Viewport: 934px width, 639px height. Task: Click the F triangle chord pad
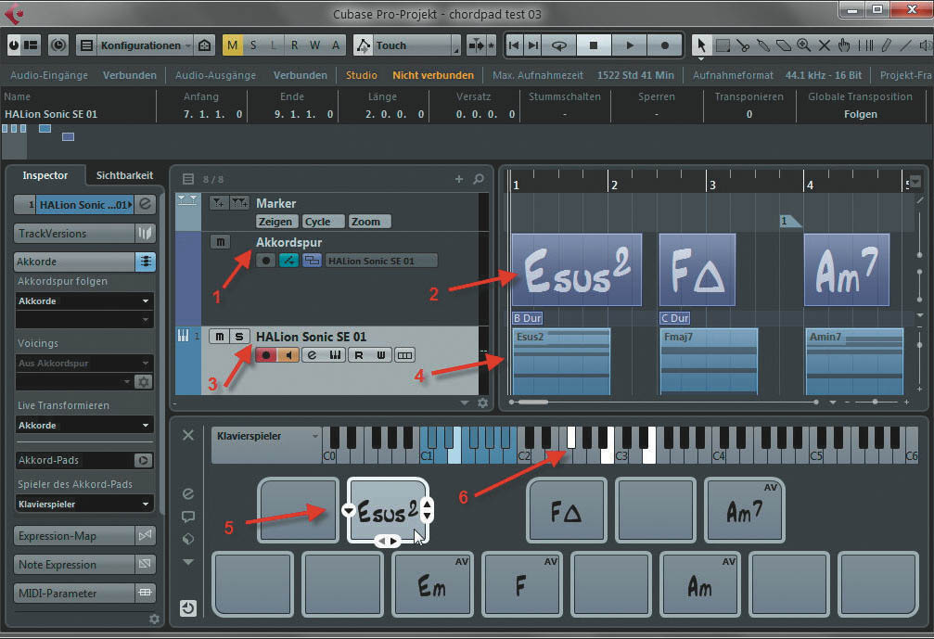(567, 511)
